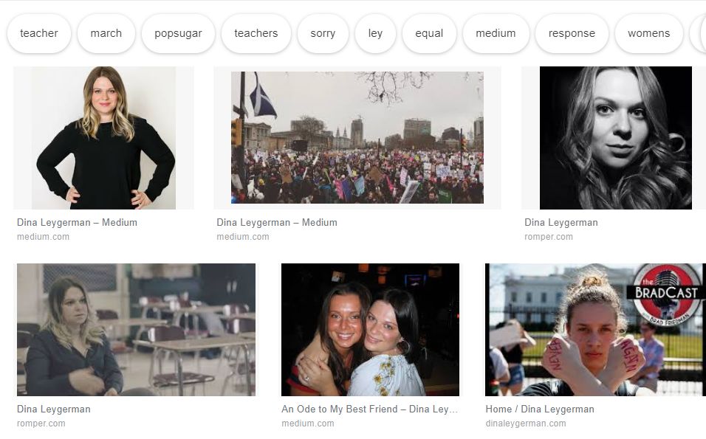Select the "teacher" filter chip
This screenshot has width=706, height=439.
tap(39, 33)
